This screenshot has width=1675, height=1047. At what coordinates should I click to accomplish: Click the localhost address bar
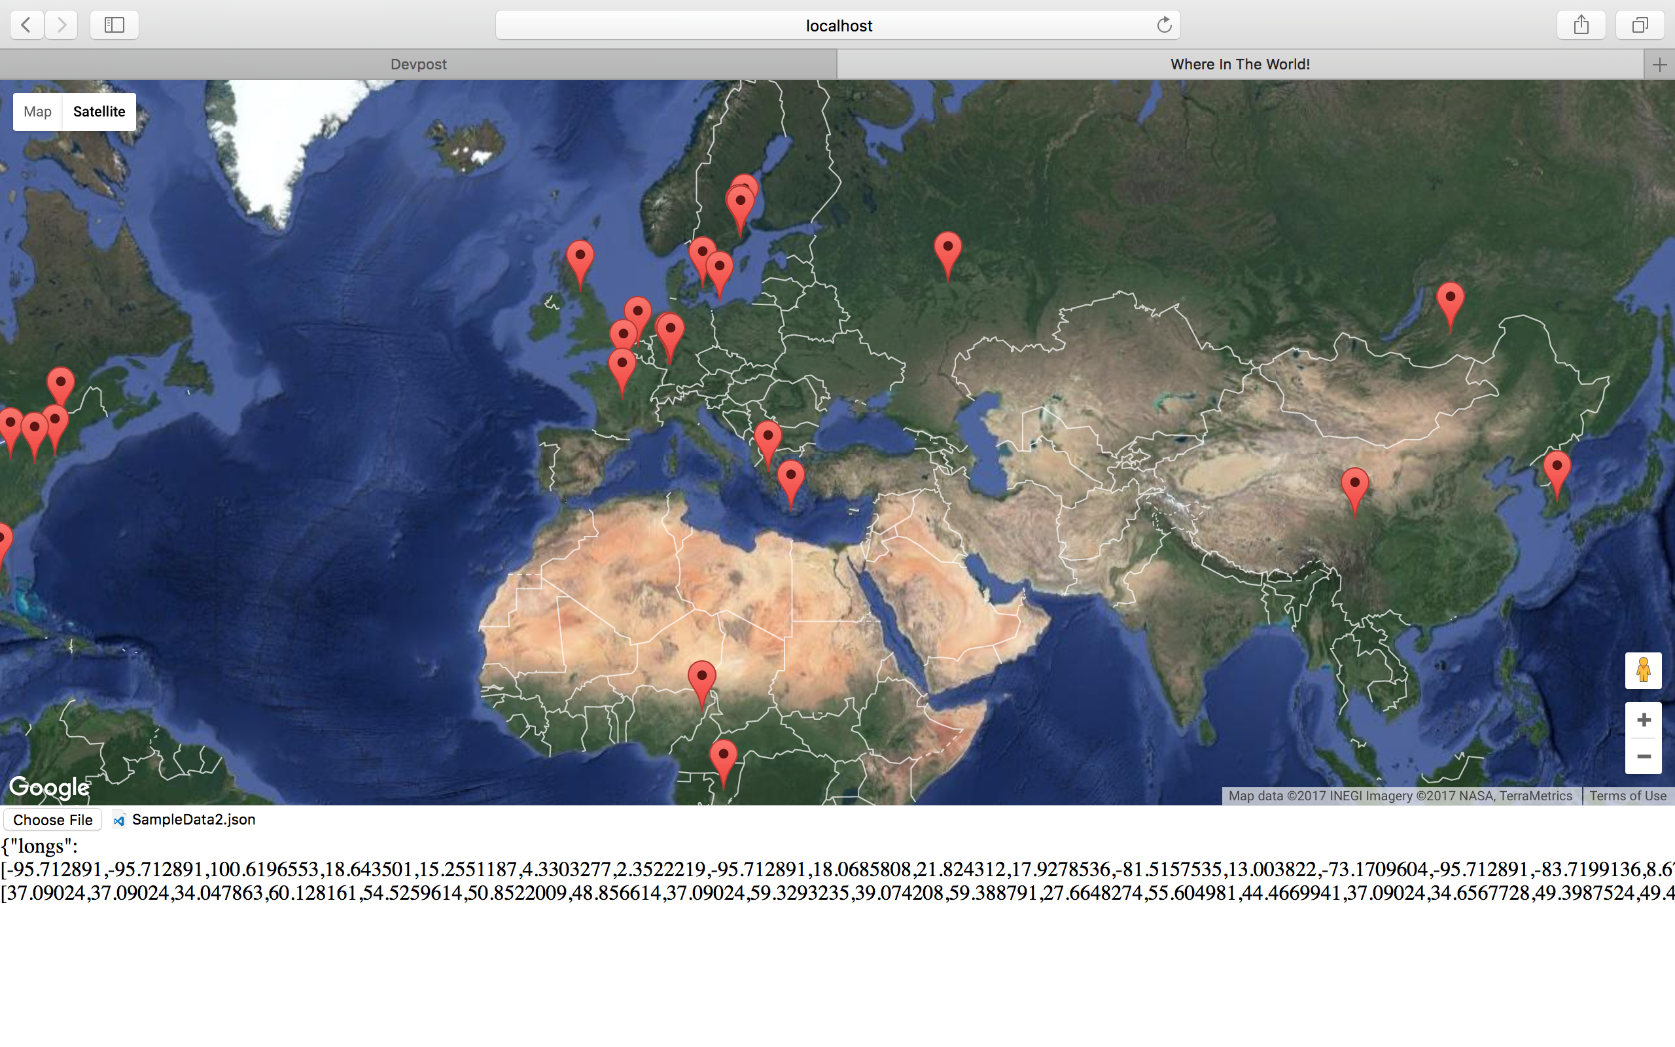(x=837, y=26)
